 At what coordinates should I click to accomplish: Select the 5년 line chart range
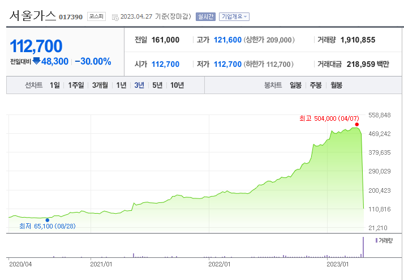157,85
